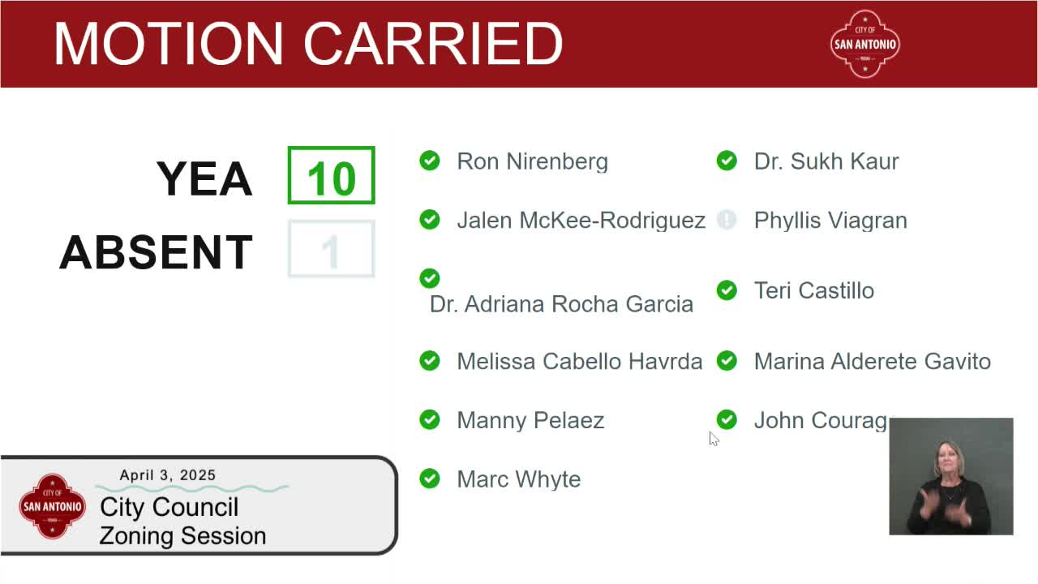Click the gray absent icon beside Phyllis Viagran

pos(727,220)
